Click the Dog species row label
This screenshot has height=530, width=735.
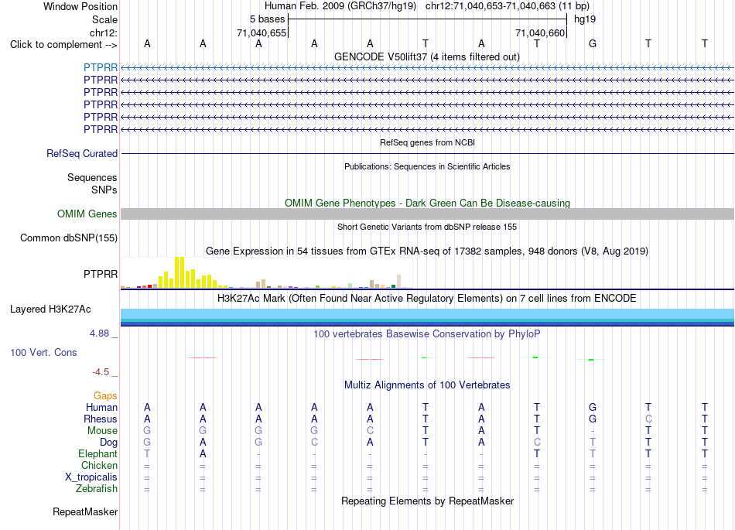pyautogui.click(x=108, y=442)
